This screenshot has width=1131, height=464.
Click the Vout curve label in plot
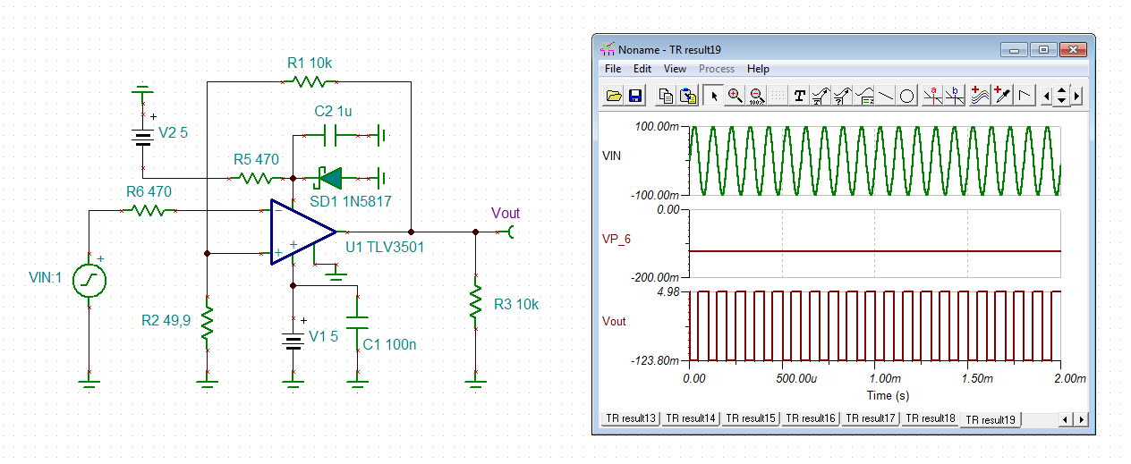click(x=615, y=321)
